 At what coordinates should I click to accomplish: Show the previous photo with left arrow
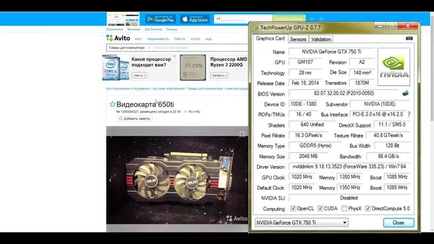tap(110, 180)
